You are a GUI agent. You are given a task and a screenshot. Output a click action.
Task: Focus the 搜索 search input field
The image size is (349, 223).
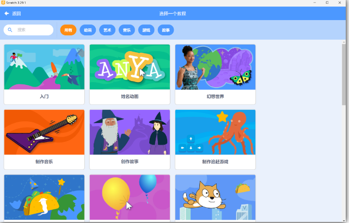click(28, 30)
